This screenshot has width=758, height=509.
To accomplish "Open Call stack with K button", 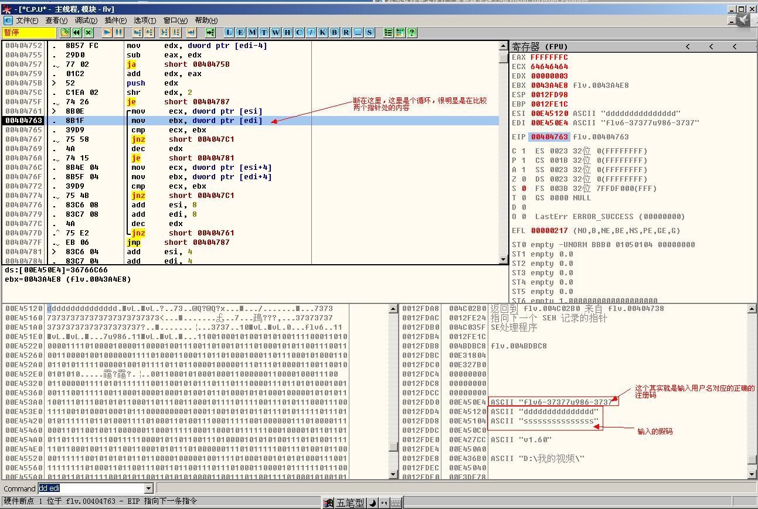I will [x=323, y=33].
